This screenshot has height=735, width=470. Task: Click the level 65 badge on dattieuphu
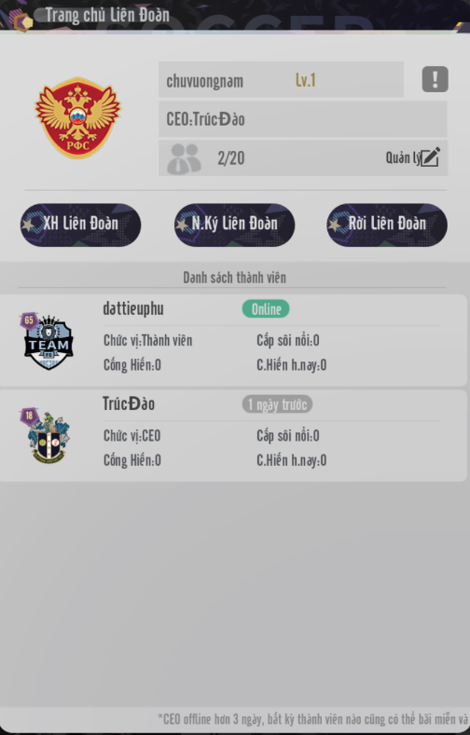[x=29, y=320]
